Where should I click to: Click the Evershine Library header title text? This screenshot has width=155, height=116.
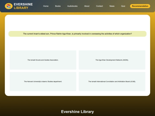tap(23, 6)
